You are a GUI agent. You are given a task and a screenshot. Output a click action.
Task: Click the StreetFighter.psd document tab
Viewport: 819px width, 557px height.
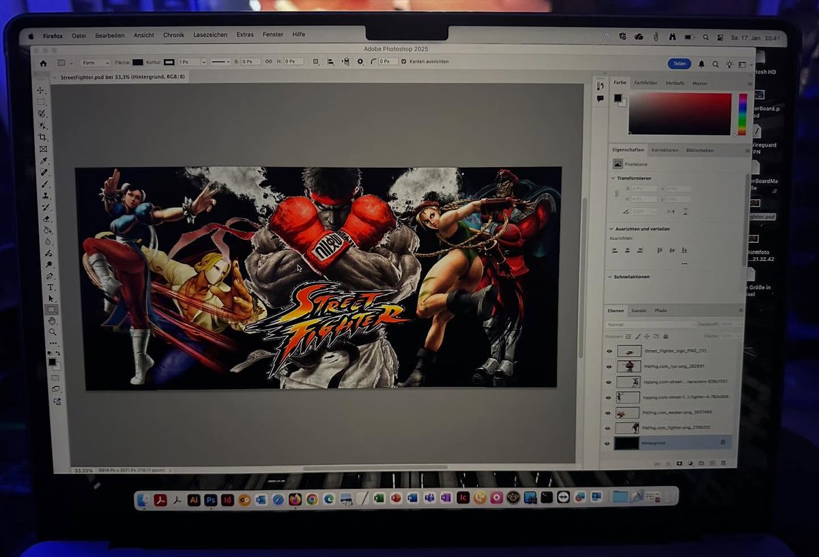coord(123,77)
